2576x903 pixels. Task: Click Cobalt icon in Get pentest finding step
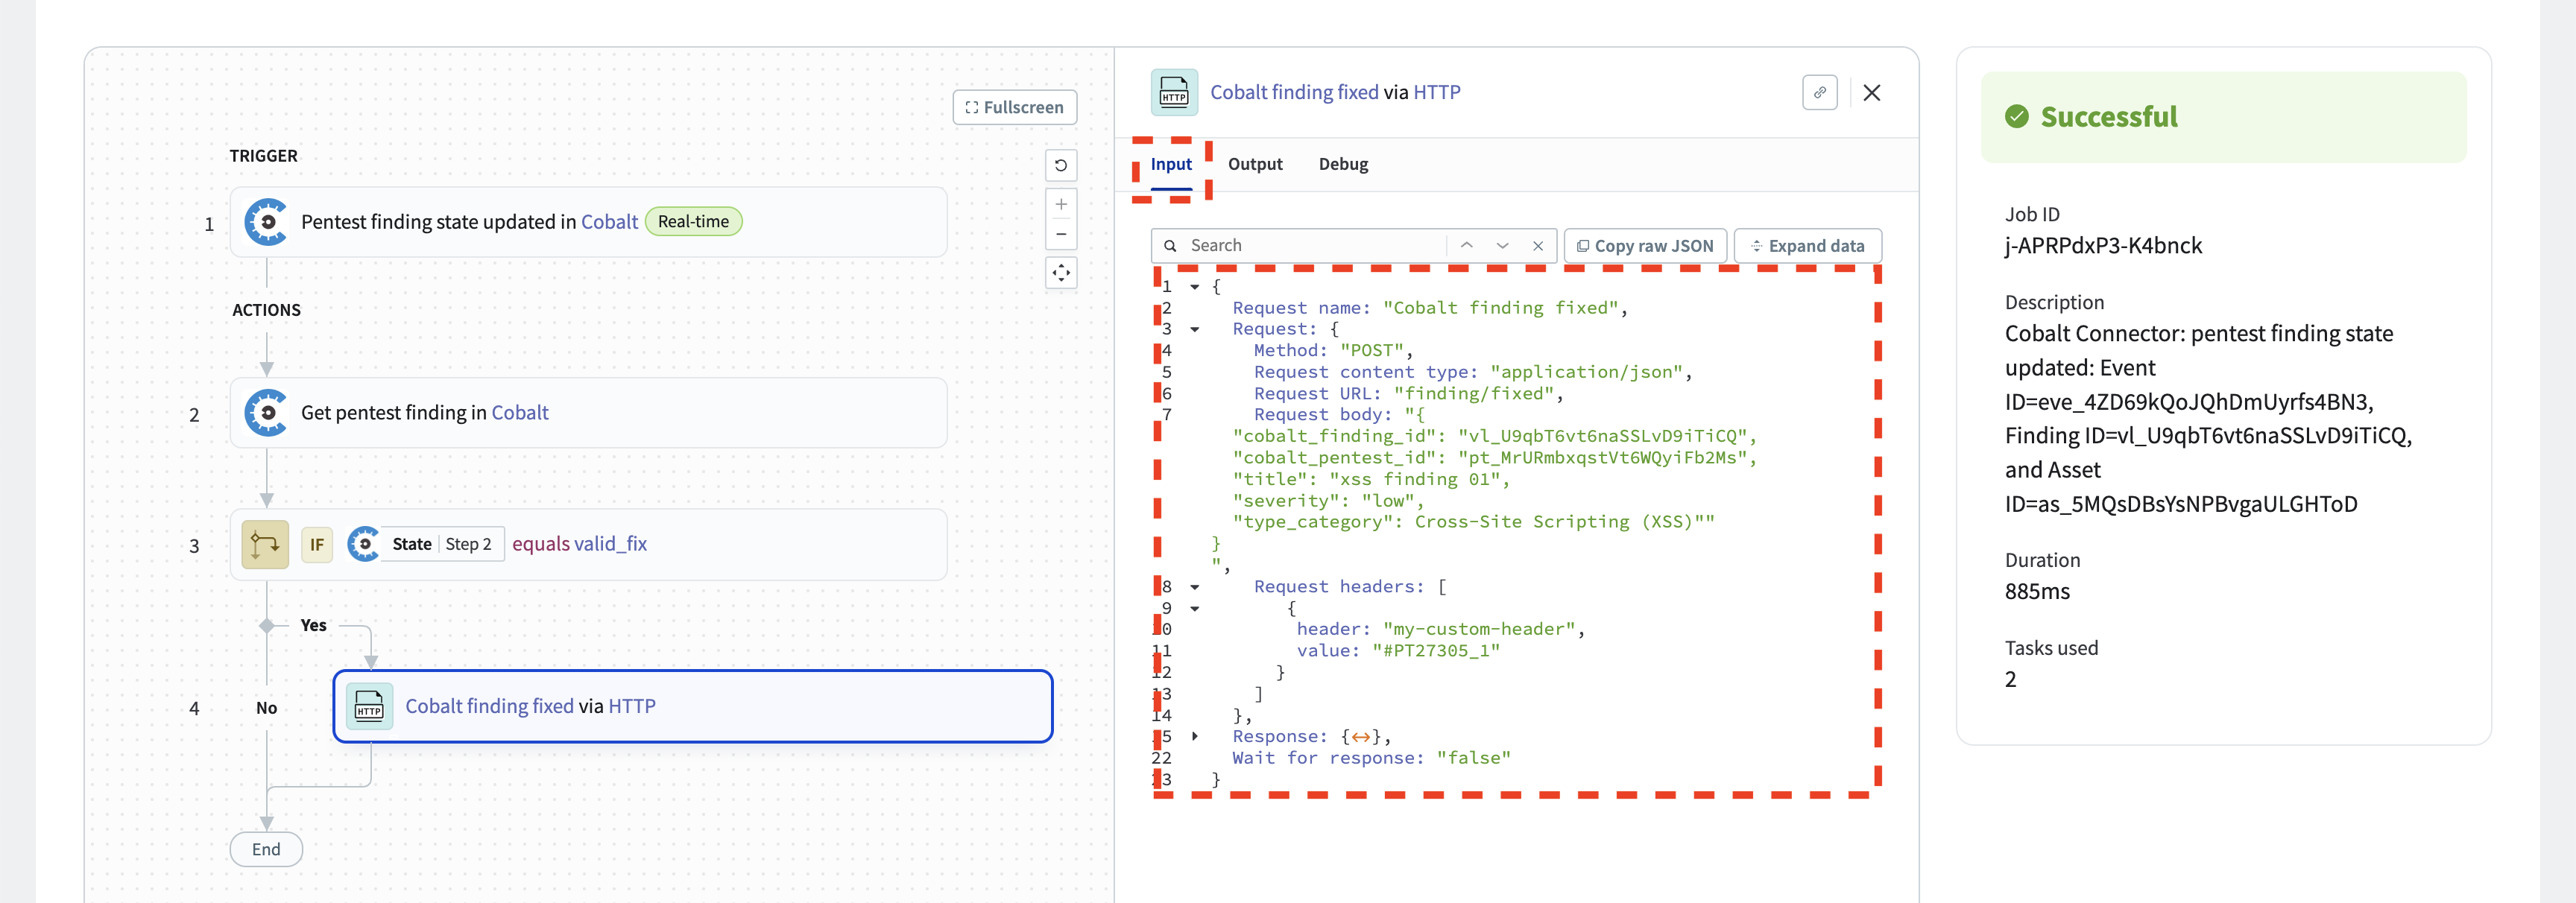point(267,413)
